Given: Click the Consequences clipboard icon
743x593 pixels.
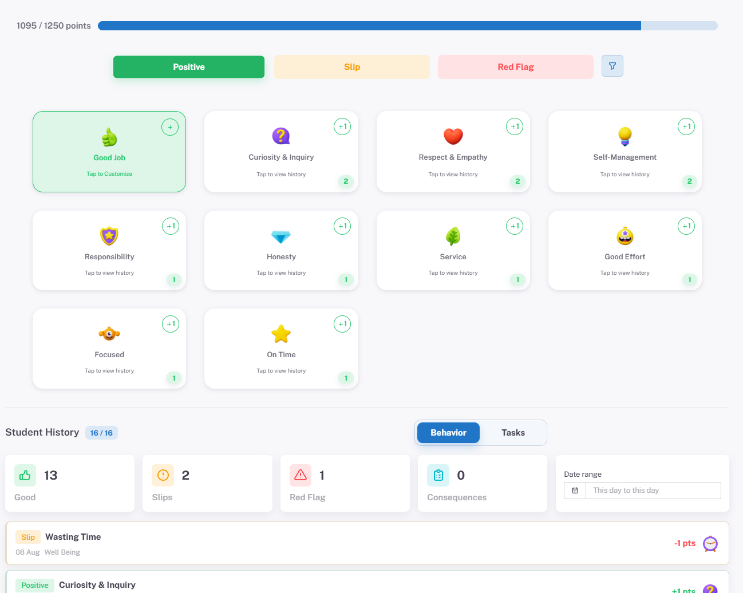Looking at the screenshot, I should point(438,475).
